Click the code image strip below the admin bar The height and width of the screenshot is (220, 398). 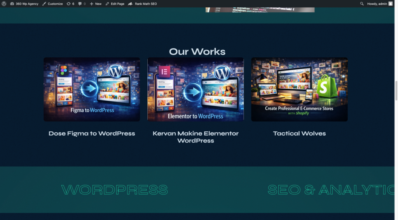click(260, 10)
